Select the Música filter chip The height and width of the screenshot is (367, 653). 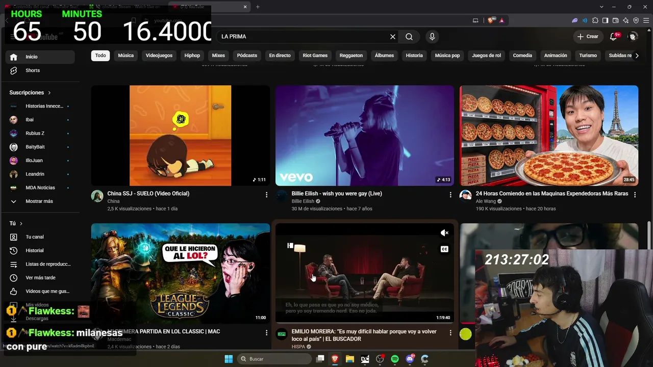(x=126, y=56)
